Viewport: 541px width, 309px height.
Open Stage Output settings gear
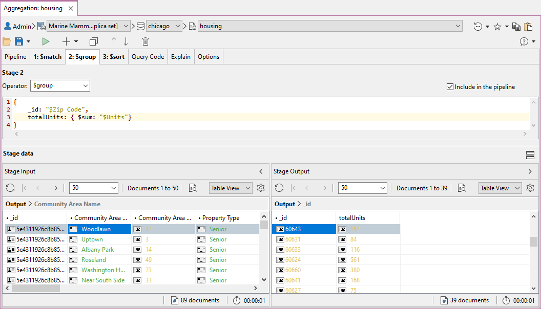pyautogui.click(x=530, y=188)
